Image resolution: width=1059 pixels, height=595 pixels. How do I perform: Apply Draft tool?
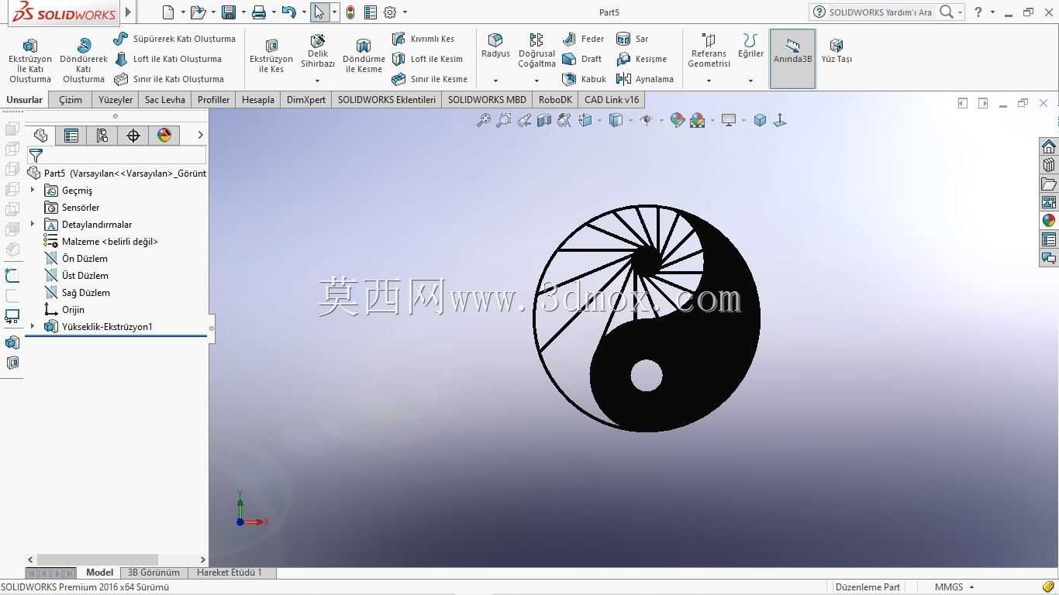582,59
